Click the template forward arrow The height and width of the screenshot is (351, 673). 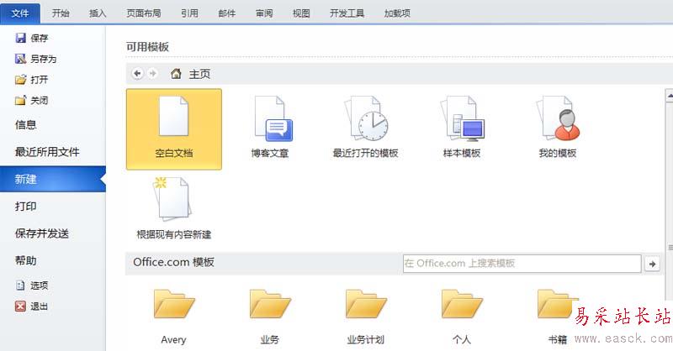click(x=152, y=74)
